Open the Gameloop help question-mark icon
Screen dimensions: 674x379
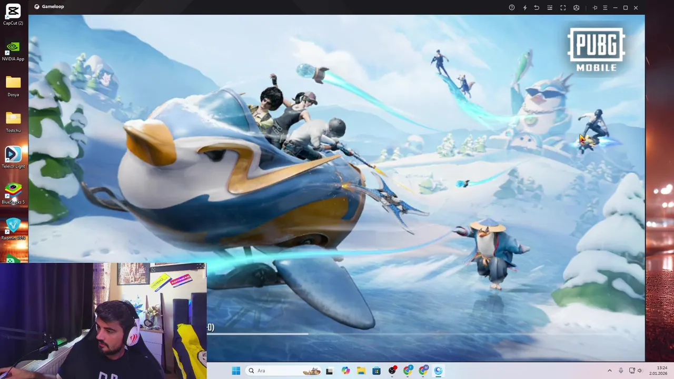click(x=512, y=7)
